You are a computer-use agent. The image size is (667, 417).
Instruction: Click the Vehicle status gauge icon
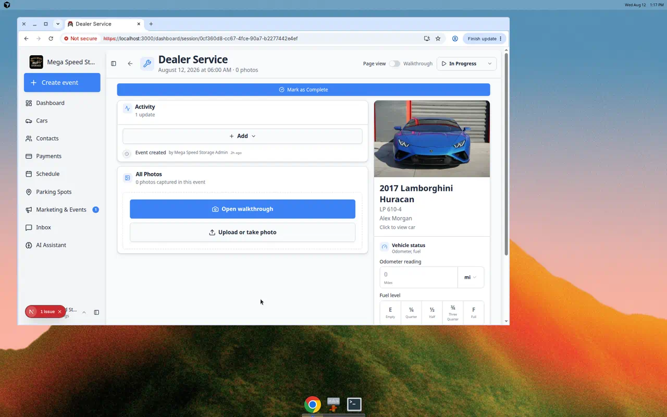point(385,247)
